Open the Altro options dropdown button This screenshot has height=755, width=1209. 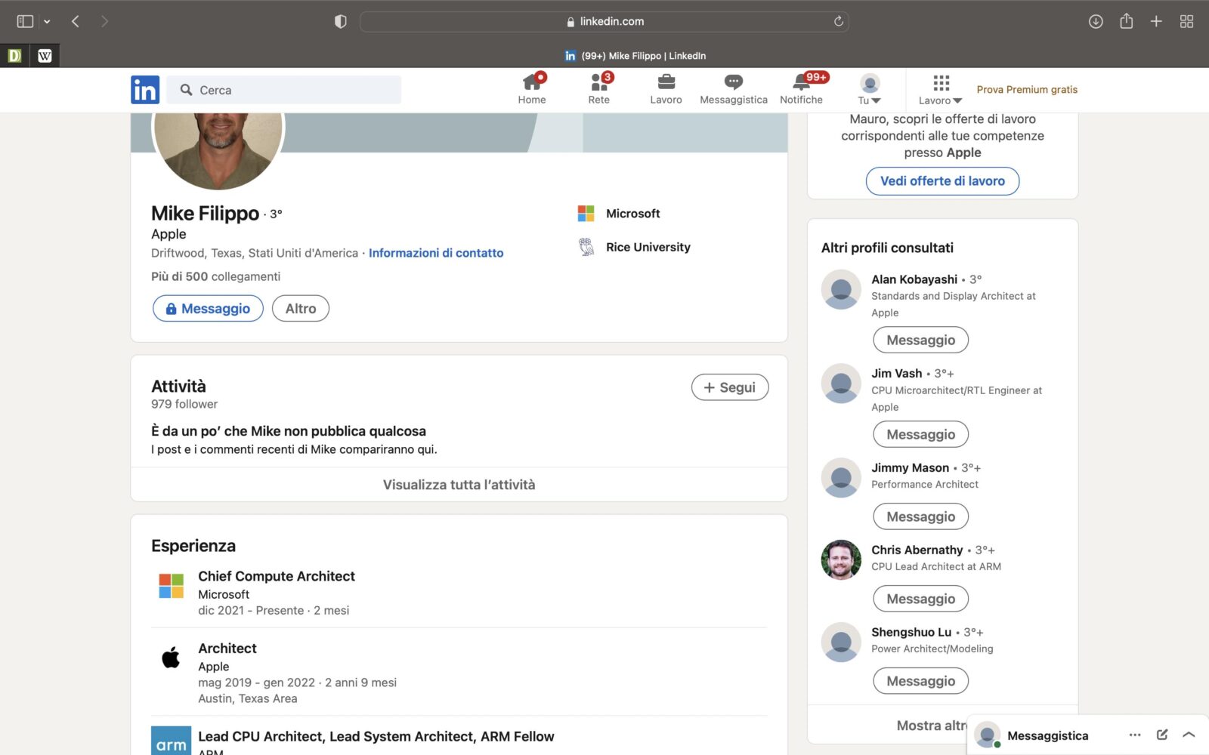(301, 308)
